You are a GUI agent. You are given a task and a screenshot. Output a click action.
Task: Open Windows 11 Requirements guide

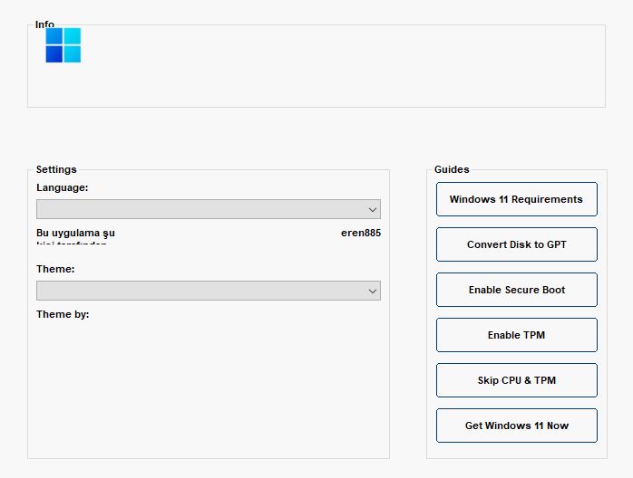pos(516,199)
